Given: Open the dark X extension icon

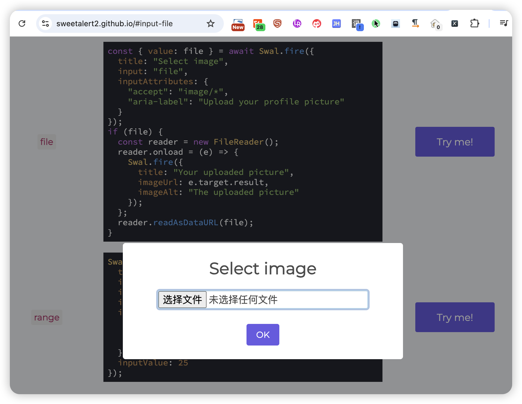Looking at the screenshot, I should pyautogui.click(x=454, y=24).
